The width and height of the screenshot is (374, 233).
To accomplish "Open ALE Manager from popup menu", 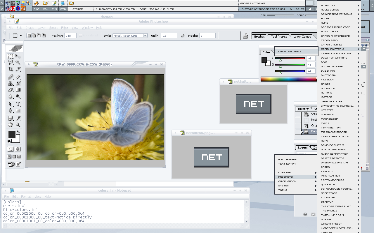I will tap(296, 159).
